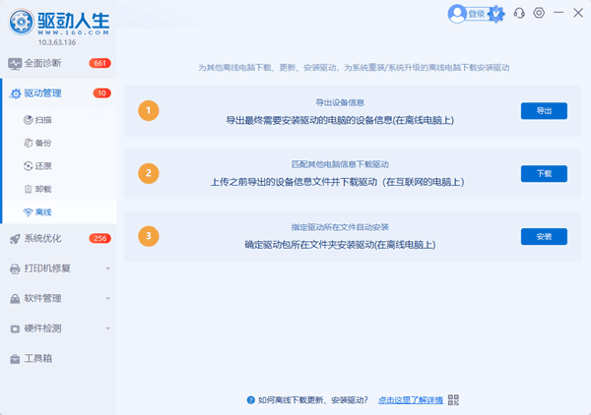This screenshot has height=415, width=591.
Task: Click the 10 badge on 驱动管理
Action: (101, 93)
